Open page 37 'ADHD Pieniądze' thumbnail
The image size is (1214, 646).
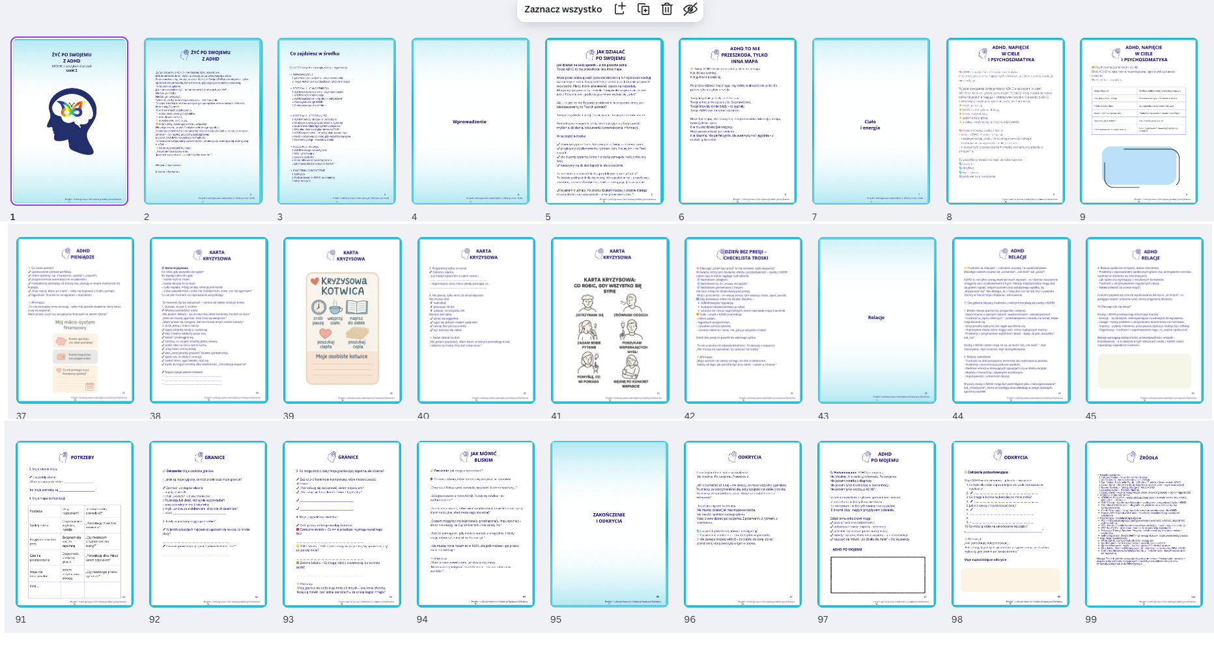[75, 320]
